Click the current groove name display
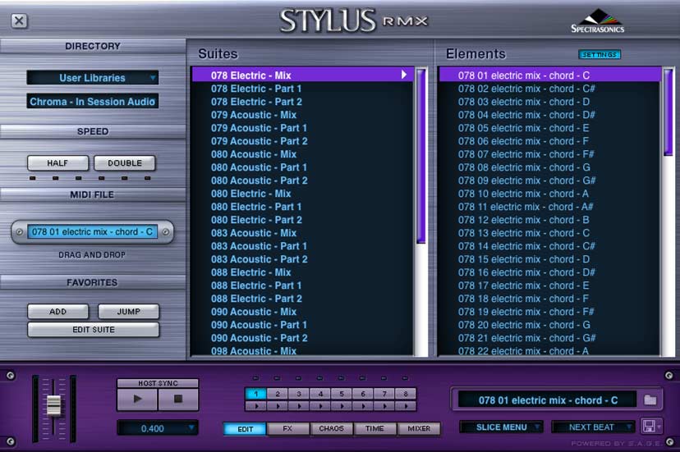 pyautogui.click(x=548, y=400)
